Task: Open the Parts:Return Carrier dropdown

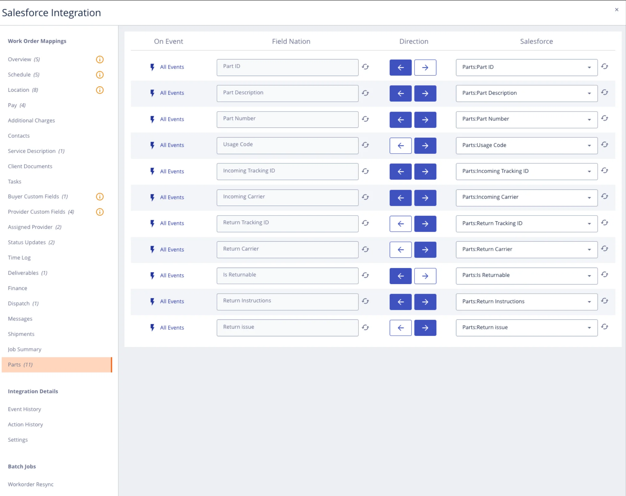Action: pyautogui.click(x=527, y=250)
